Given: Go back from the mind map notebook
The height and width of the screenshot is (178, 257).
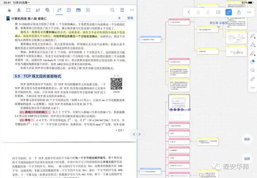Looking at the screenshot, I should tap(189, 12).
